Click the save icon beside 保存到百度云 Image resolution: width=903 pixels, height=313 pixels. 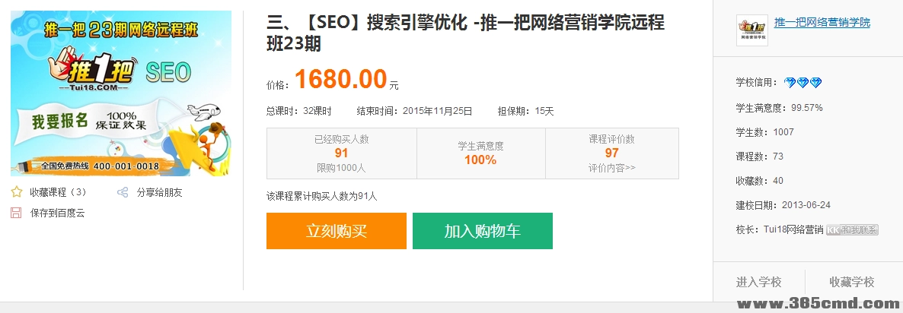click(x=16, y=213)
